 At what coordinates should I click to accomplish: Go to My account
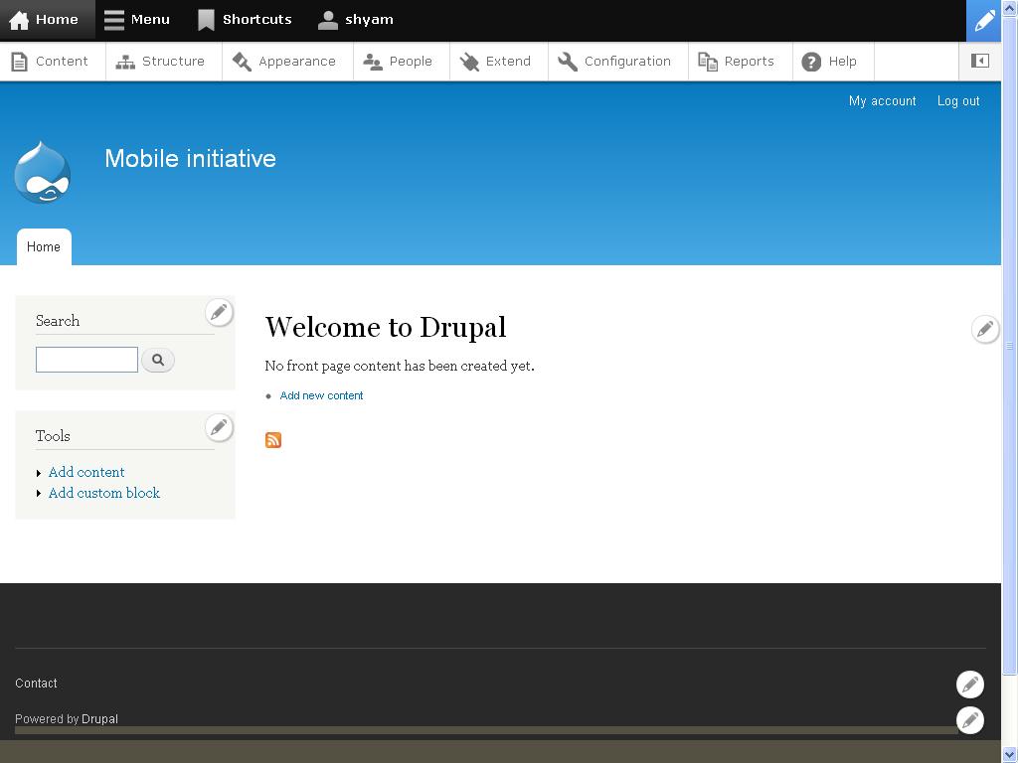pos(883,101)
